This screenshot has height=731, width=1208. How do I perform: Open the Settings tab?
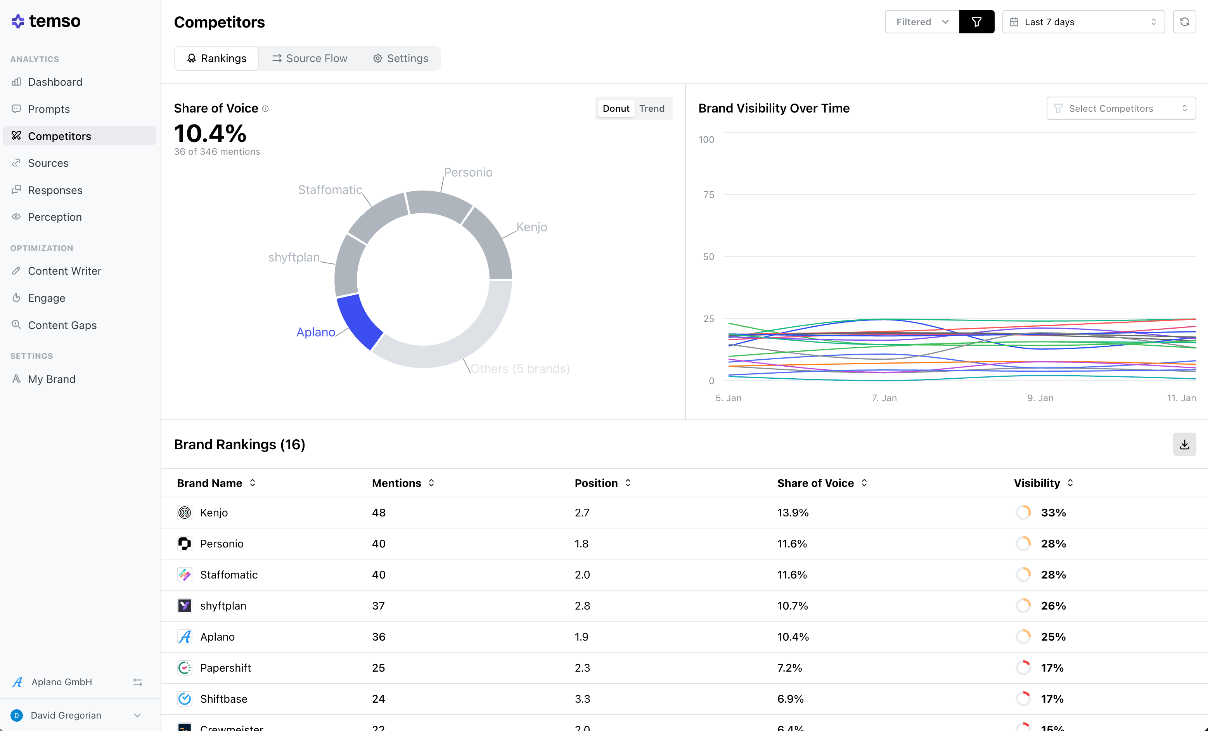(401, 58)
